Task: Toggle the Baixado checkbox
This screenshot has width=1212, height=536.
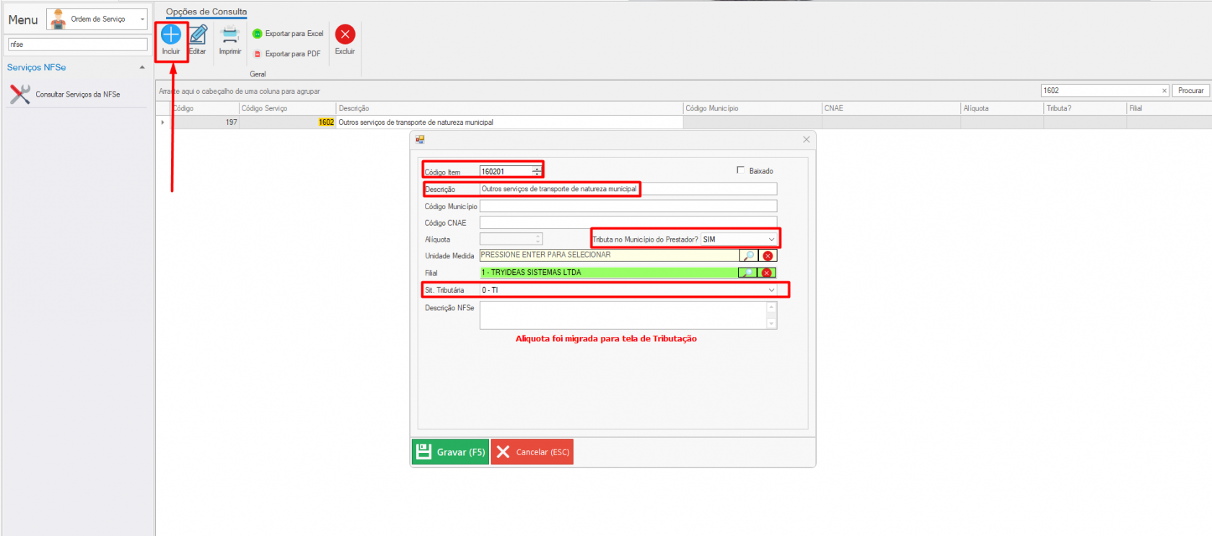Action: pyautogui.click(x=740, y=170)
